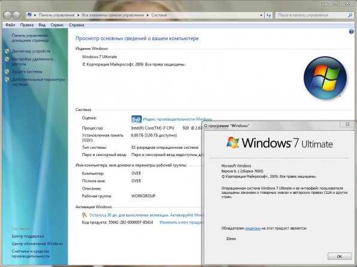
Task: Open Настройка удаленного доступа link
Action: click(x=32, y=62)
